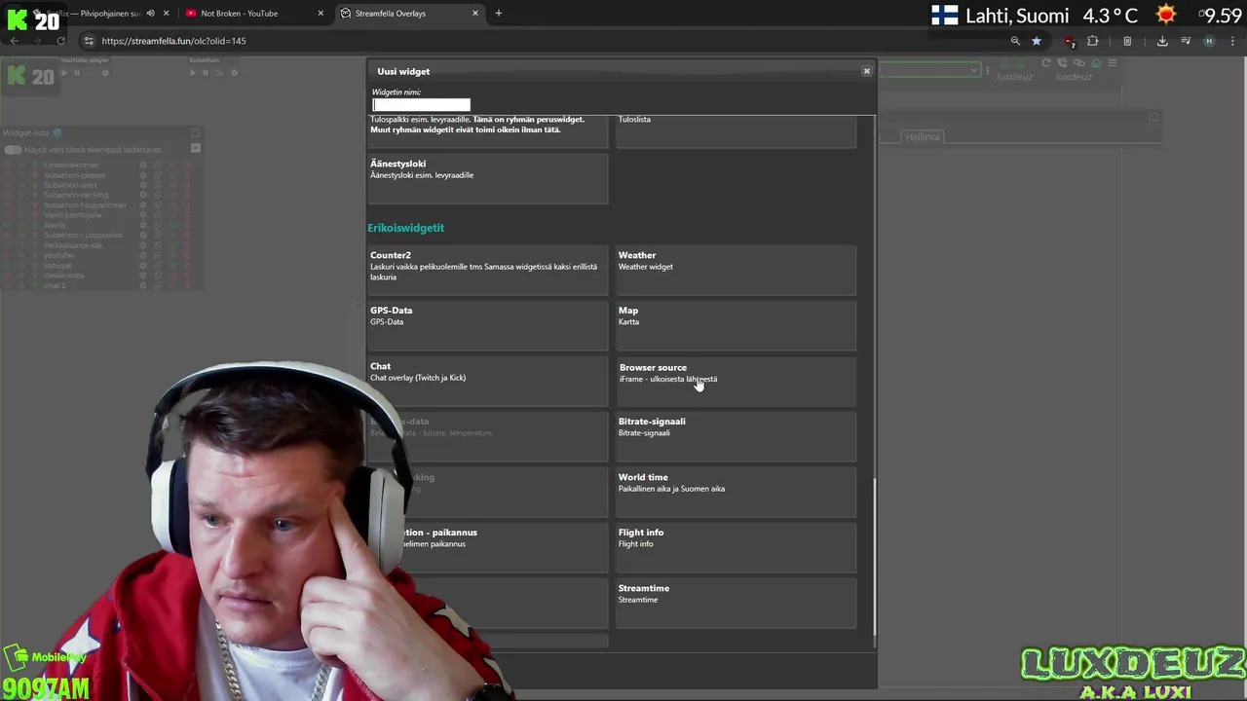This screenshot has width=1247, height=701.
Task: Close the Not Broken - YouTube tab
Action: click(321, 14)
